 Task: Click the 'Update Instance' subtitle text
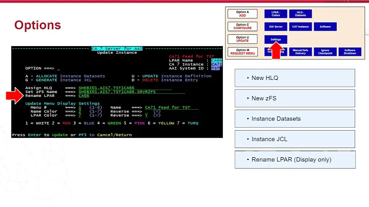[x=117, y=52]
